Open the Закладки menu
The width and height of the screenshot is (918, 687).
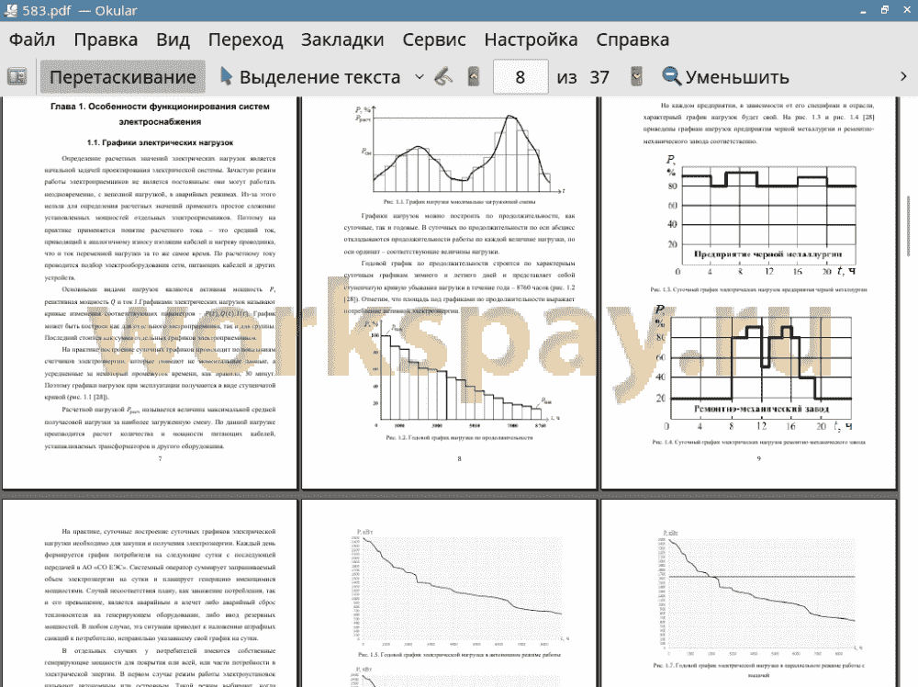click(342, 39)
